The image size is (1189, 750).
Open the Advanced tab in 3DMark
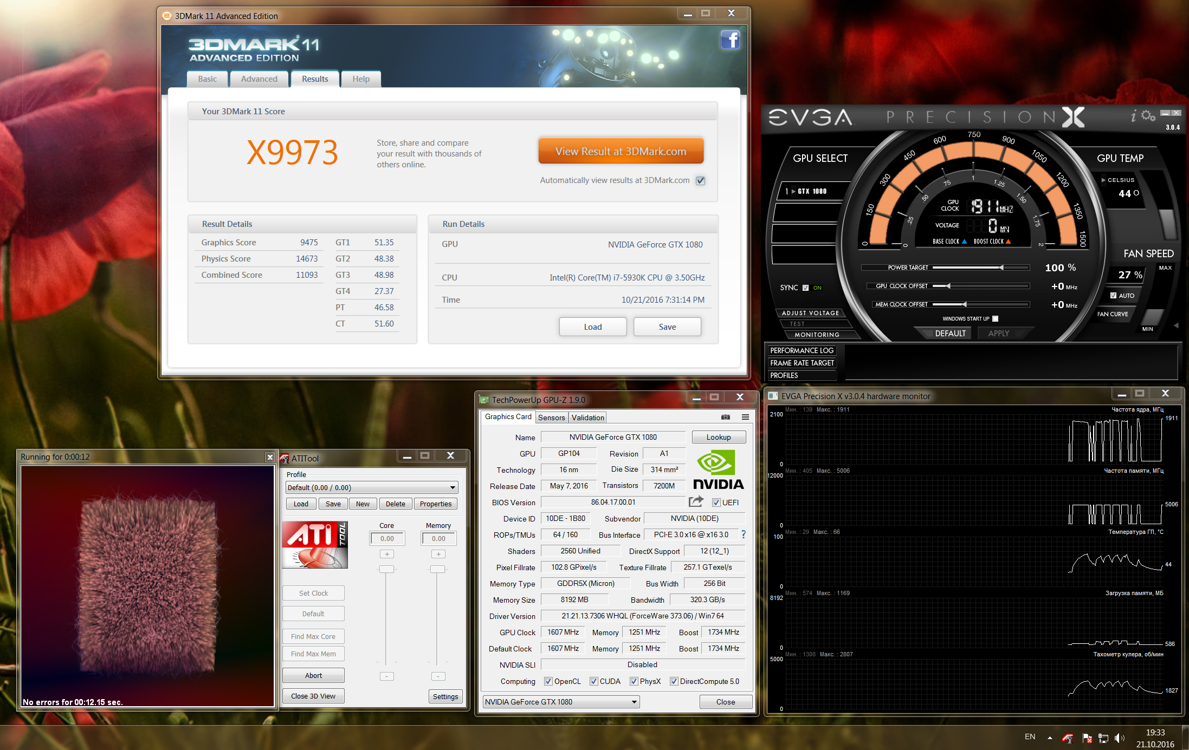[259, 79]
